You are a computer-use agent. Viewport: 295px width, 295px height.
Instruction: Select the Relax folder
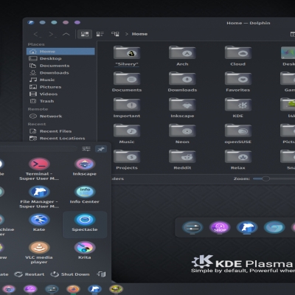pyautogui.click(x=238, y=160)
